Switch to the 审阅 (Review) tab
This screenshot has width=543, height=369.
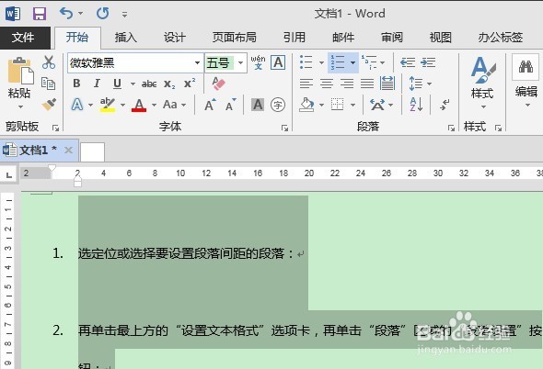coord(392,38)
